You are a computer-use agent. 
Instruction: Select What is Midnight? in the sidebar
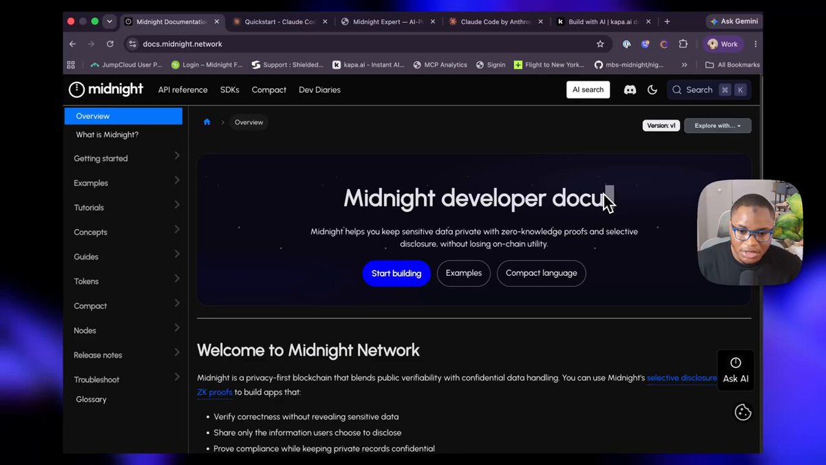click(107, 135)
